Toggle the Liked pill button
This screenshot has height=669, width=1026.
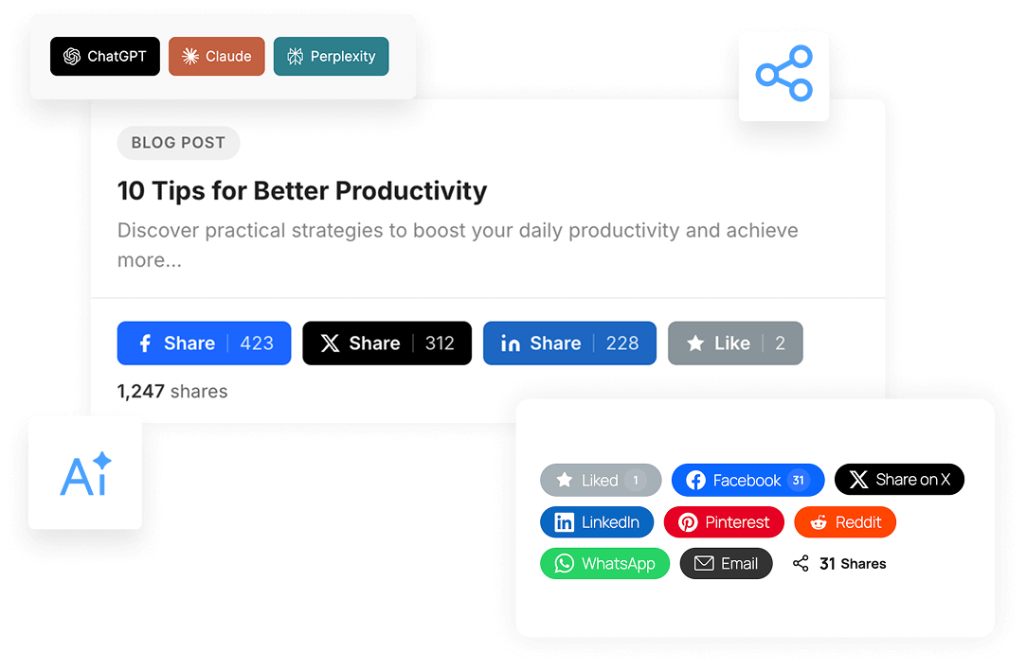(x=600, y=481)
